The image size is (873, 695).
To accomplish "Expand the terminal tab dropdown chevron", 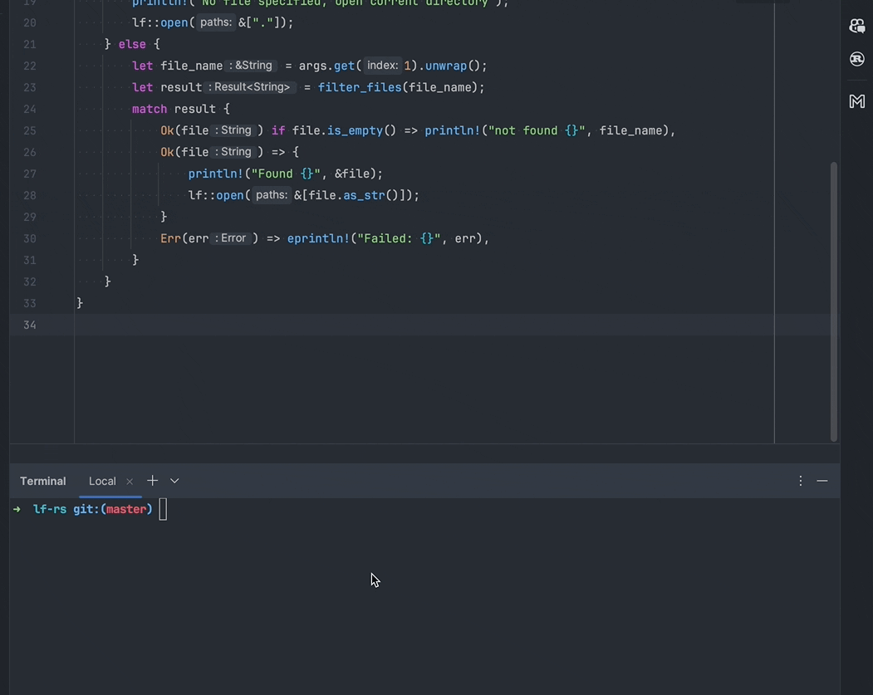I will (x=174, y=481).
